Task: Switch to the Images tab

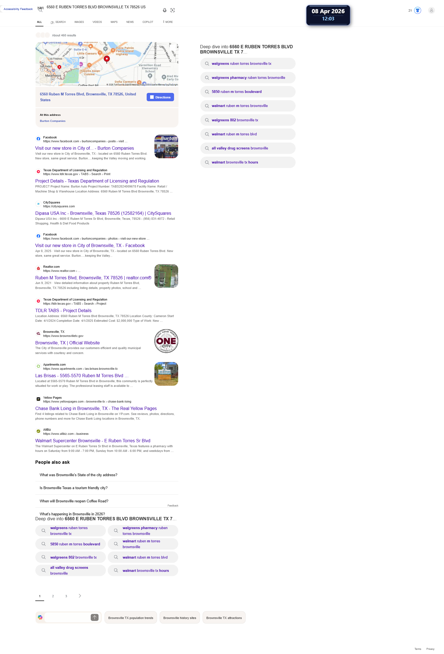Action: (79, 22)
